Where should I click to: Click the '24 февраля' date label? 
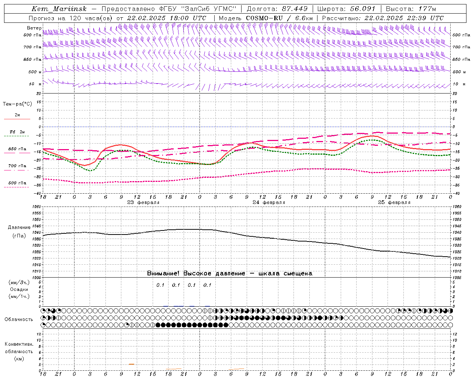[269, 202]
